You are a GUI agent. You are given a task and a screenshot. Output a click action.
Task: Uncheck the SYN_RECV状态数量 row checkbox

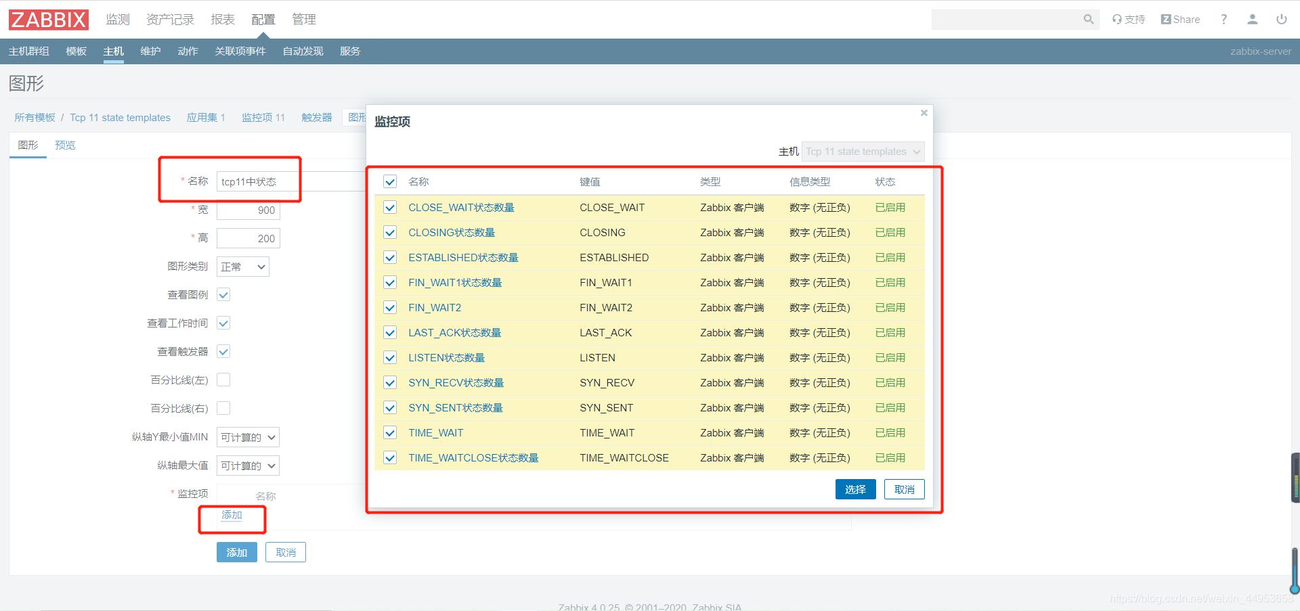[x=390, y=382]
